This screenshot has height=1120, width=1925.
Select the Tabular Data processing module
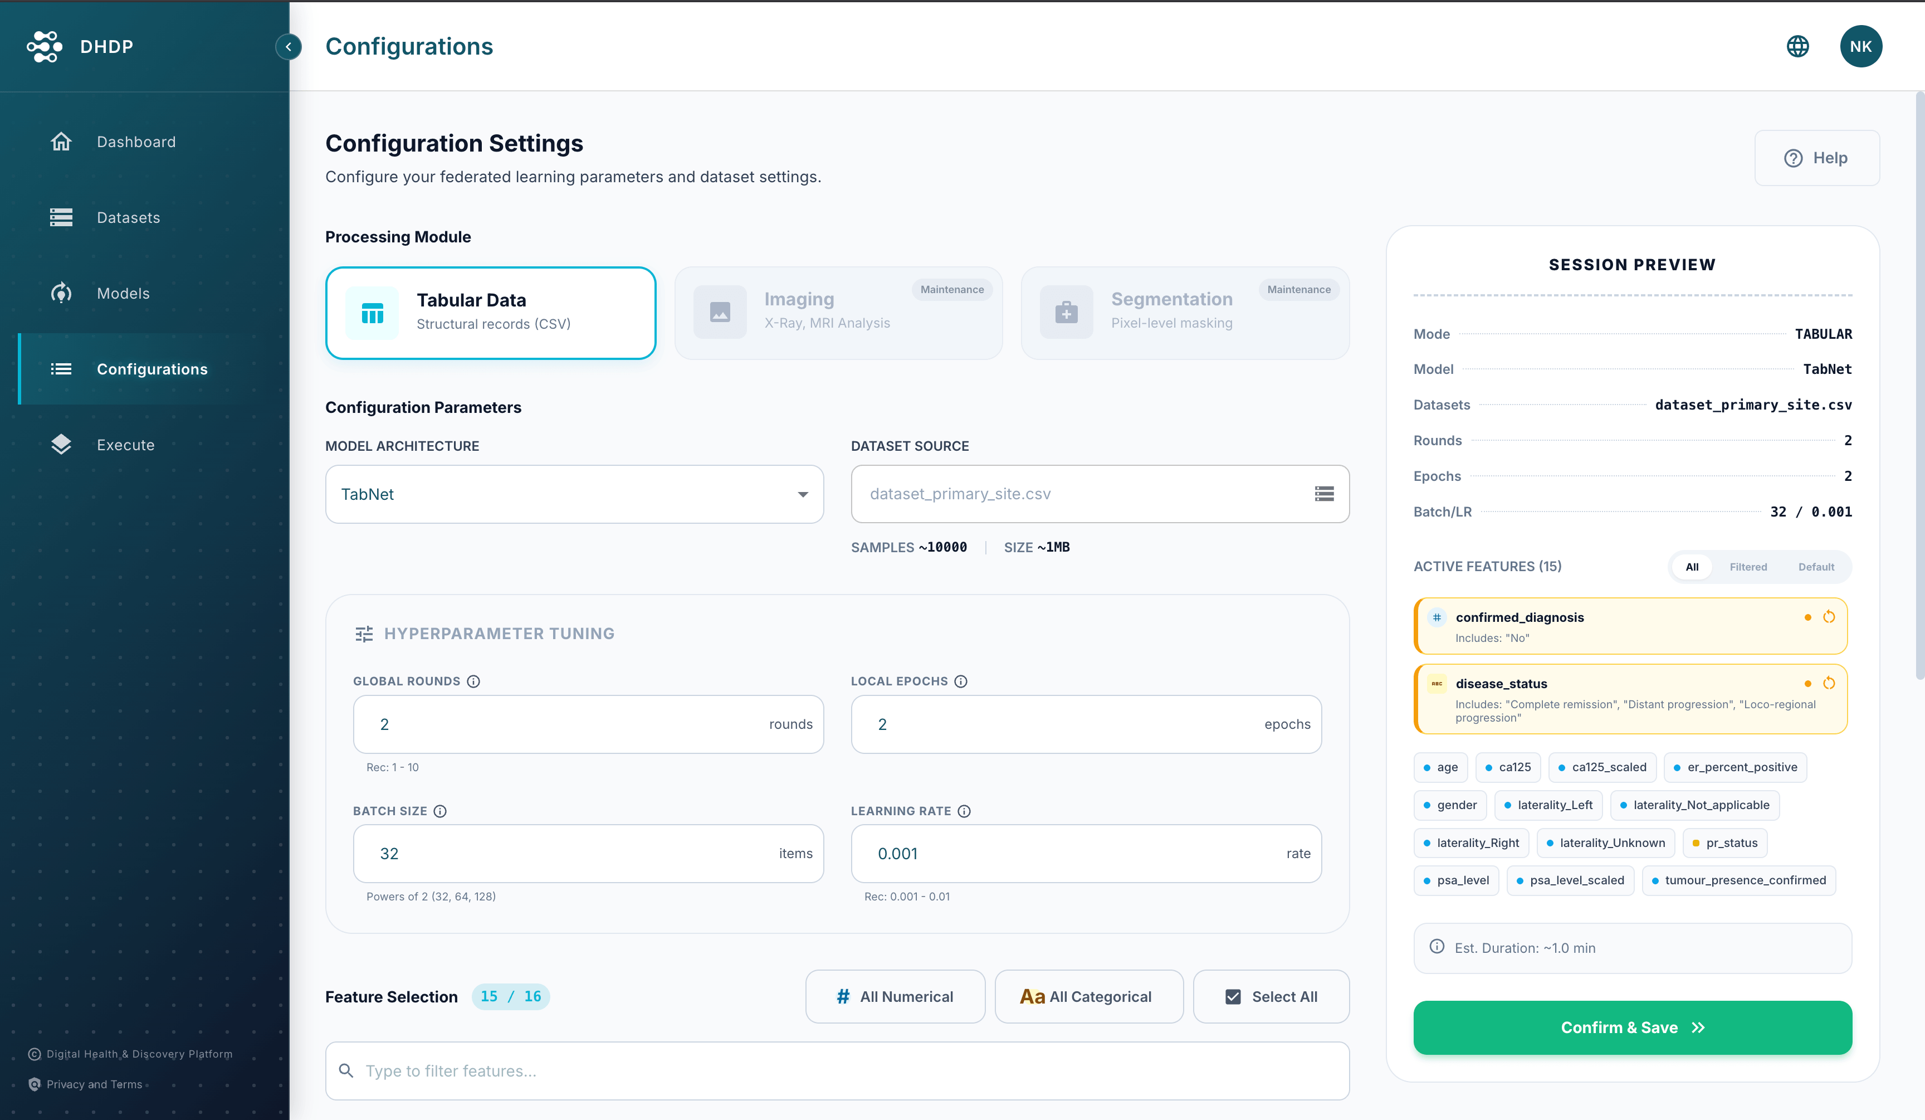point(490,313)
